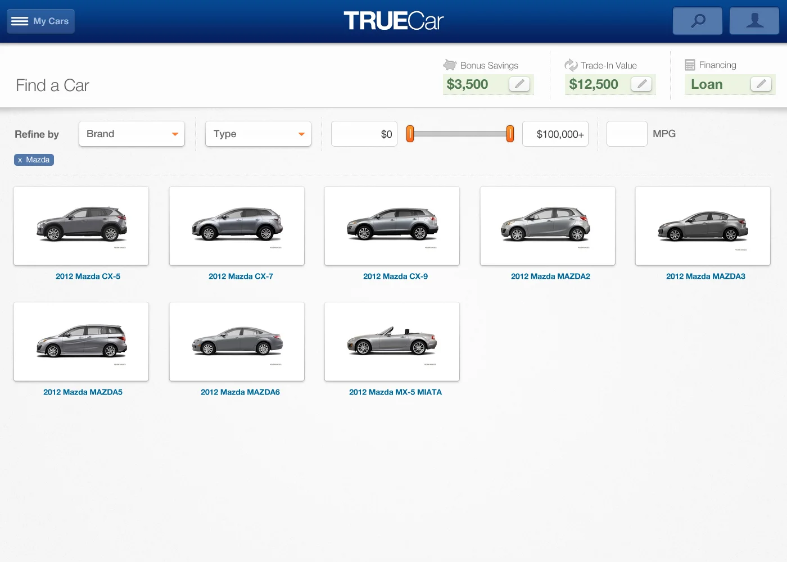This screenshot has height=562, width=787.
Task: Select the 2012 Mazda MAZDA5 thumbnail
Action: pos(82,342)
